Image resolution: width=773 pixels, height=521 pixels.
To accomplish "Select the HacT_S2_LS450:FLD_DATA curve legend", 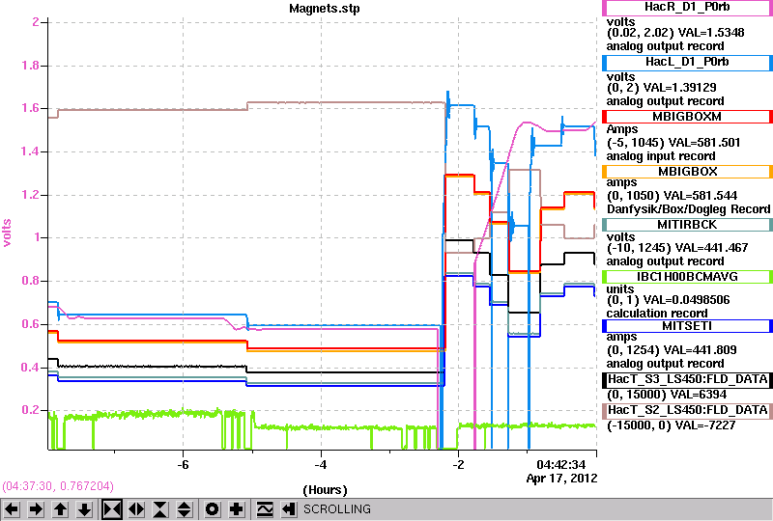I will [687, 411].
